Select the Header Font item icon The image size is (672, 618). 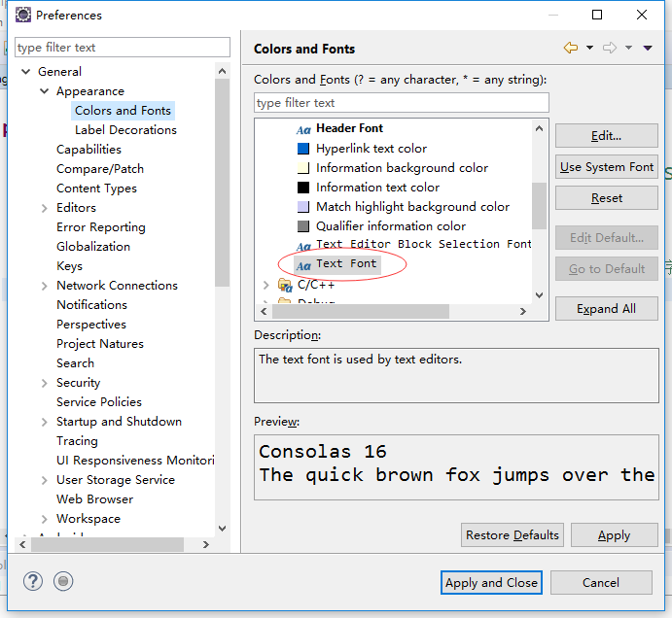click(x=303, y=129)
